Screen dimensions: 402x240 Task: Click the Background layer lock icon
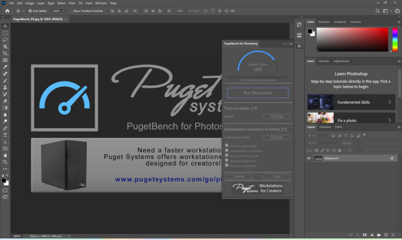tap(392, 158)
